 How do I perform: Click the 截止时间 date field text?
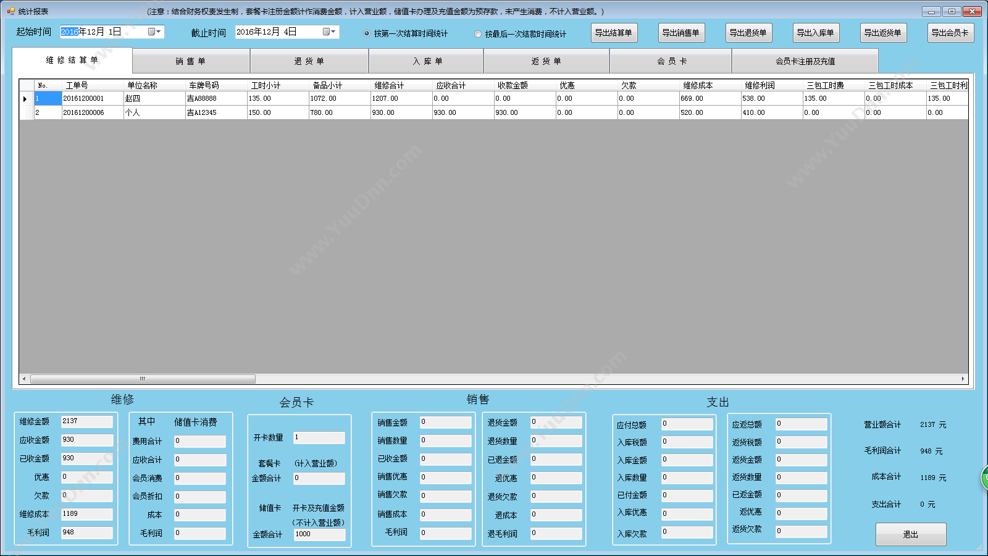click(x=266, y=32)
